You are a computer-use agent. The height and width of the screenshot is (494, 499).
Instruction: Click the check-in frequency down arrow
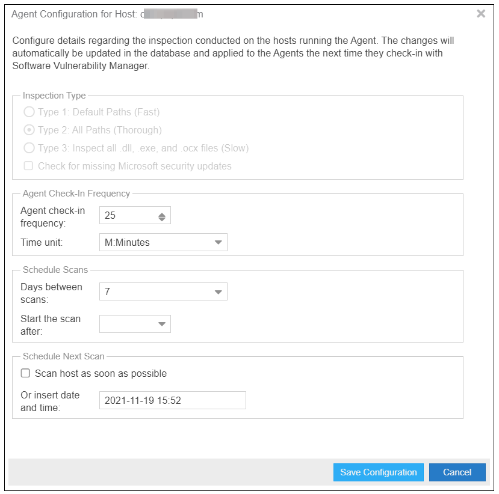(x=161, y=219)
